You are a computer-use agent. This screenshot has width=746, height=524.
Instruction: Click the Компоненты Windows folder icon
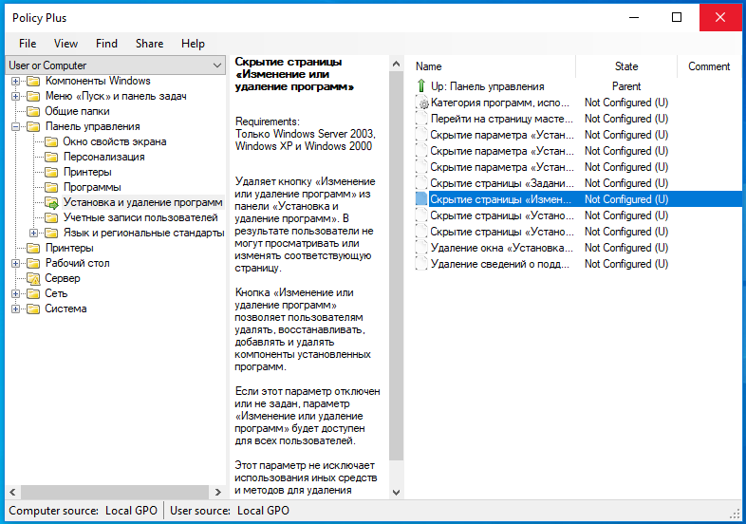[x=33, y=81]
